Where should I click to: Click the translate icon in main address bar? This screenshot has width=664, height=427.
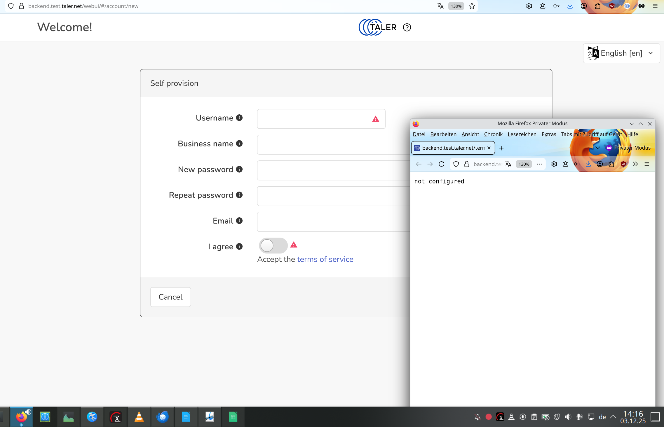[440, 6]
